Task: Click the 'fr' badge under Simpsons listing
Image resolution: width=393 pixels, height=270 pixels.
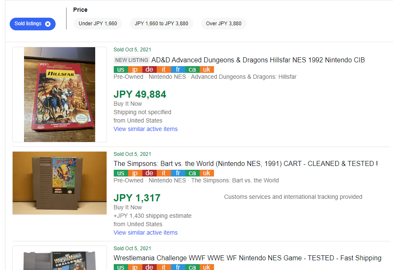Action: coord(178,173)
